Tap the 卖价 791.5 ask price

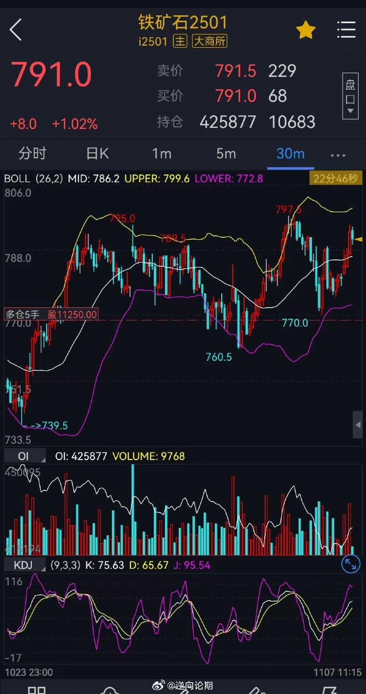[236, 71]
